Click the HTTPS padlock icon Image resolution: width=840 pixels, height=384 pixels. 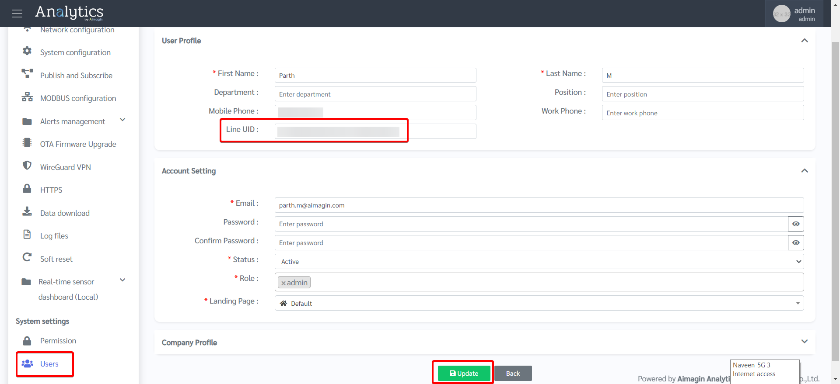[27, 188]
